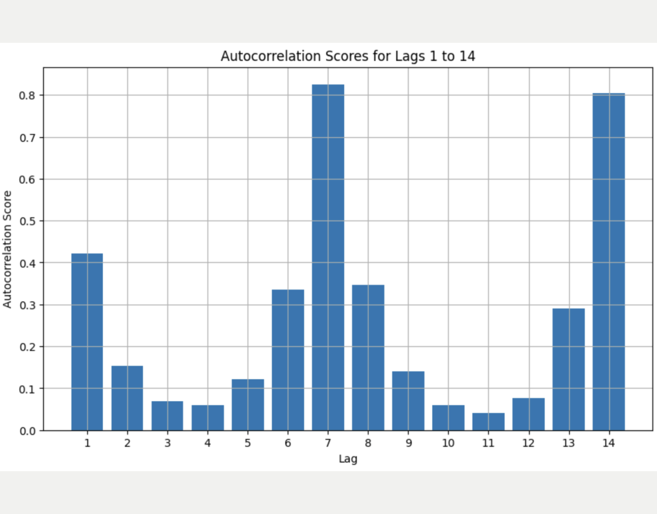
Task: Click the y-axis tick label 0.1
Action: tap(27, 389)
